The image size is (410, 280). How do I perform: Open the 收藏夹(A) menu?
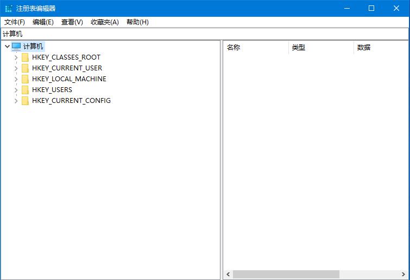coord(104,22)
